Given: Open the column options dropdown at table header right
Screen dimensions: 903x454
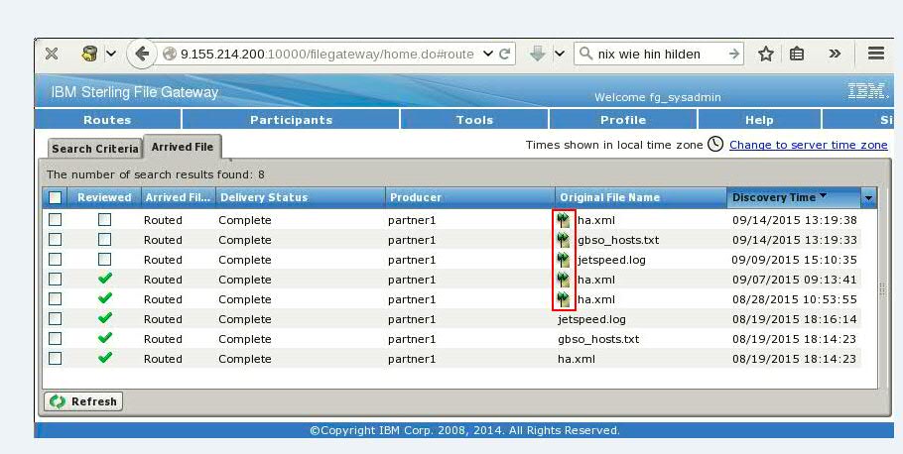Looking at the screenshot, I should pos(869,197).
